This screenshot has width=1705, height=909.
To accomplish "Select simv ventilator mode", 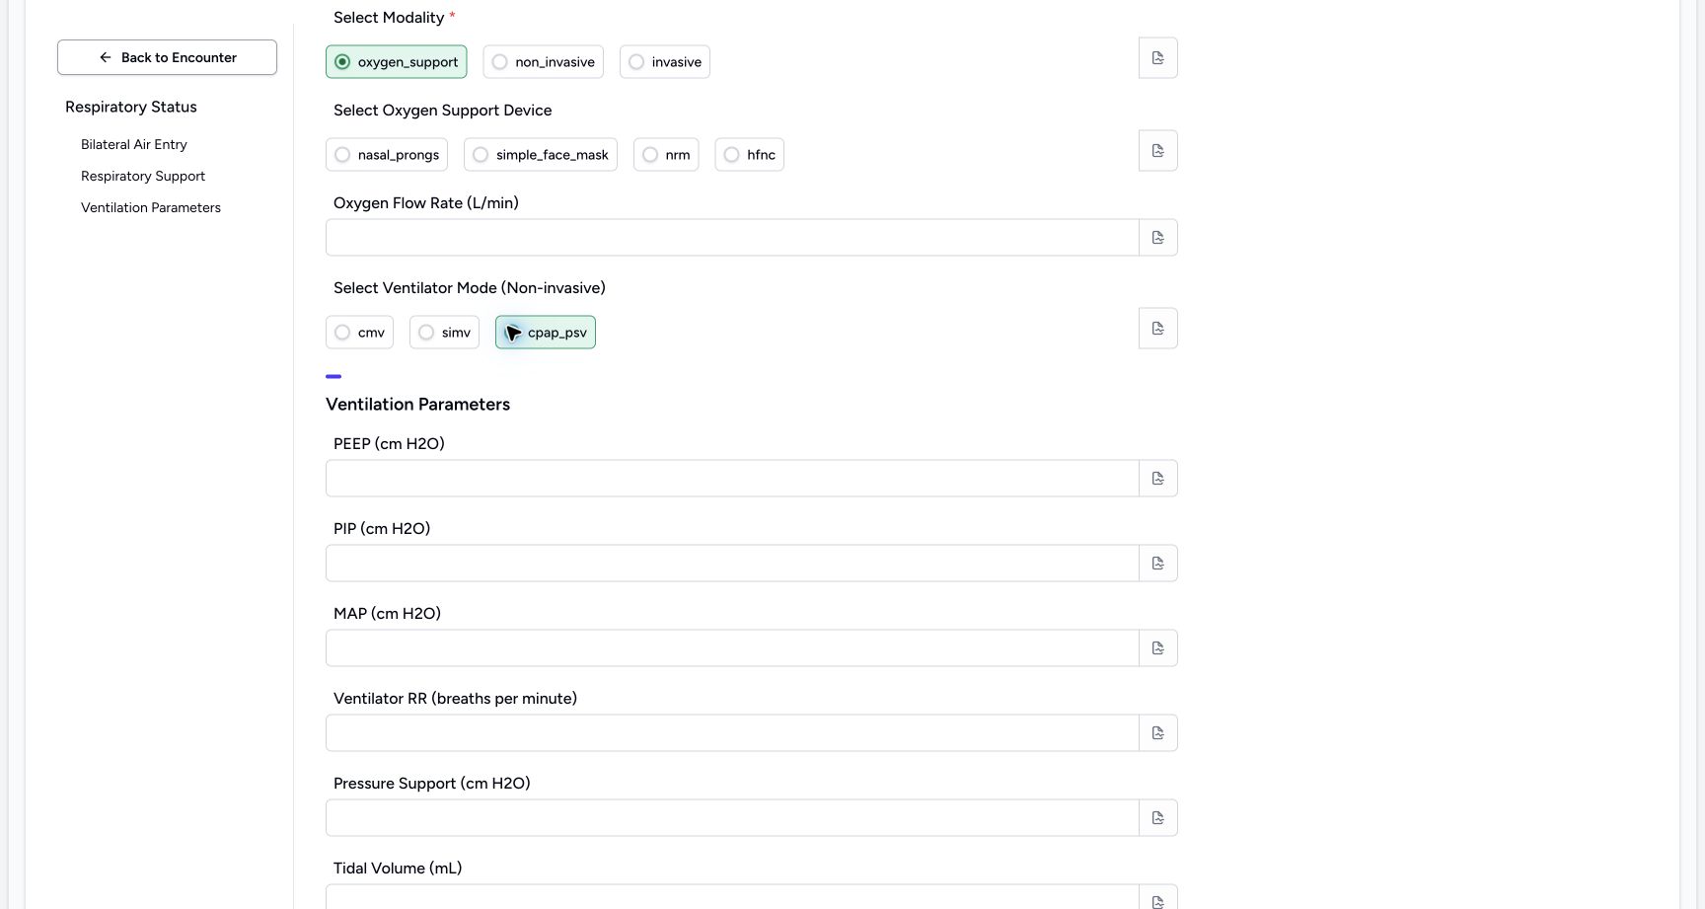I will tap(445, 333).
